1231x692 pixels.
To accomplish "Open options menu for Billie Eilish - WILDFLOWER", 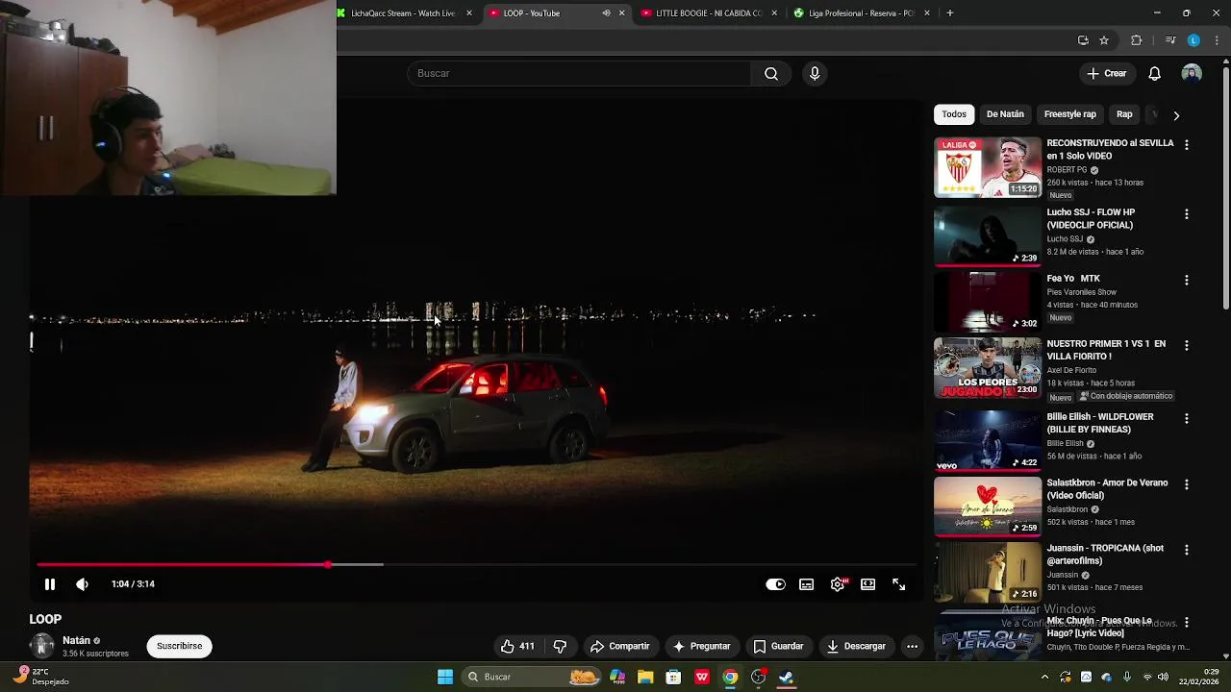I will (1186, 419).
